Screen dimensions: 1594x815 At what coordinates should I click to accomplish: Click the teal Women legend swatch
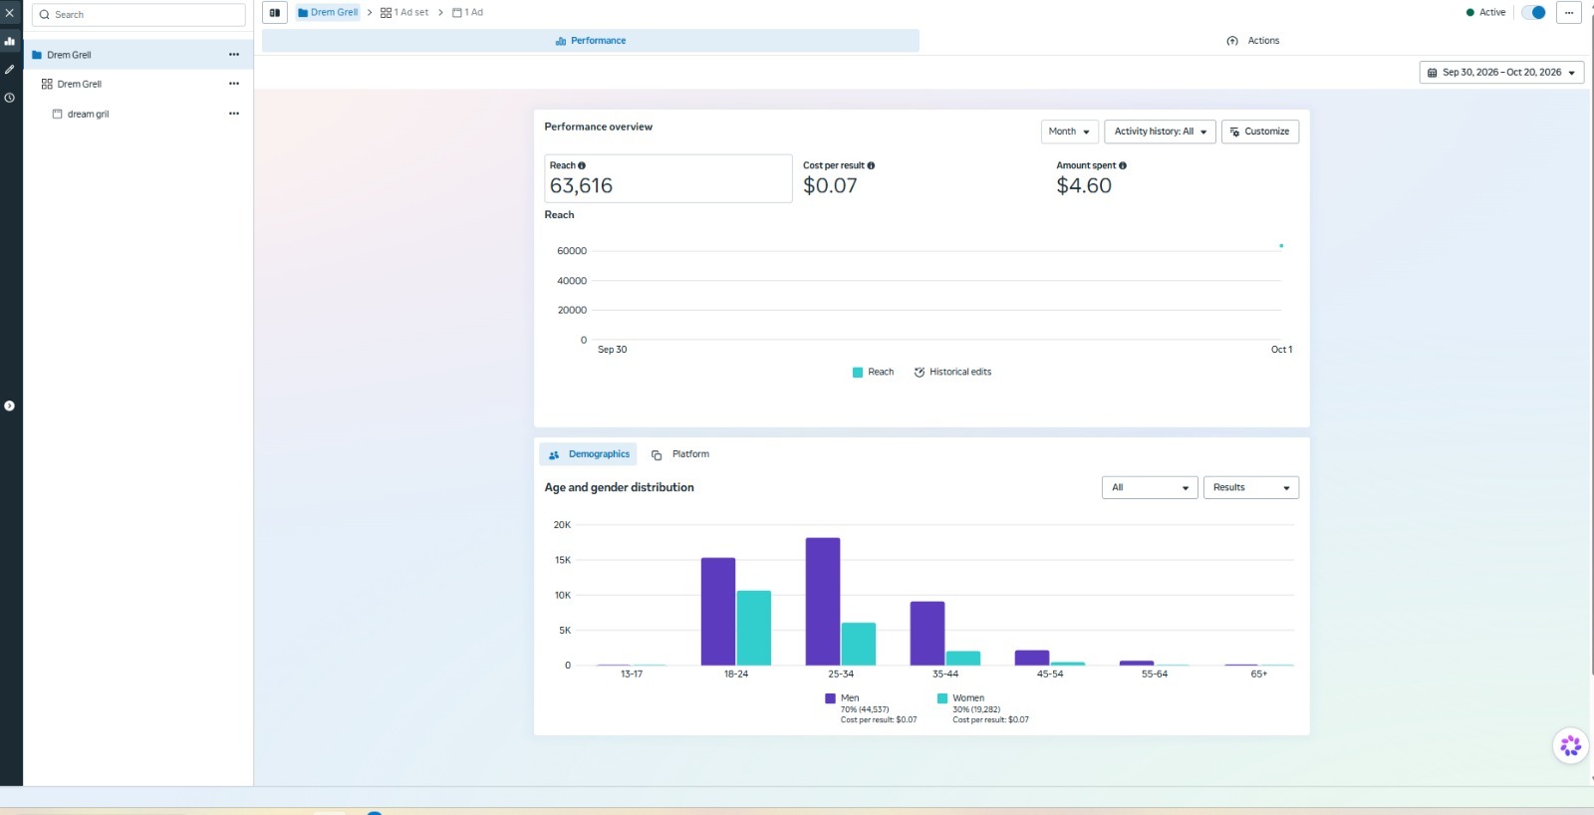pos(942,698)
